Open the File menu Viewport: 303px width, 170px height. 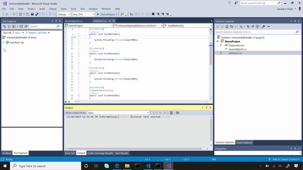(4, 8)
